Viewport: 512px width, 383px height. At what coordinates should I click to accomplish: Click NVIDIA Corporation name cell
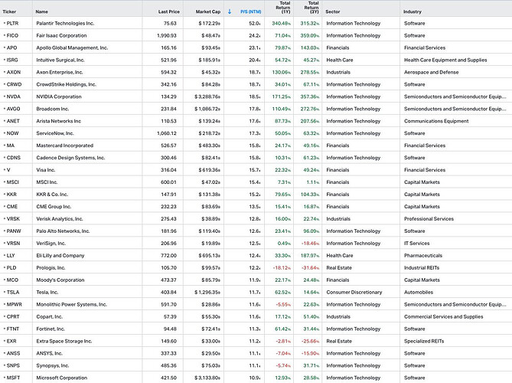(x=59, y=97)
